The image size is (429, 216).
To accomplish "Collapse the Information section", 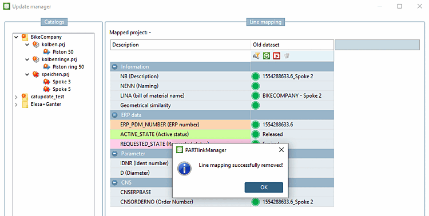I will click(x=114, y=67).
